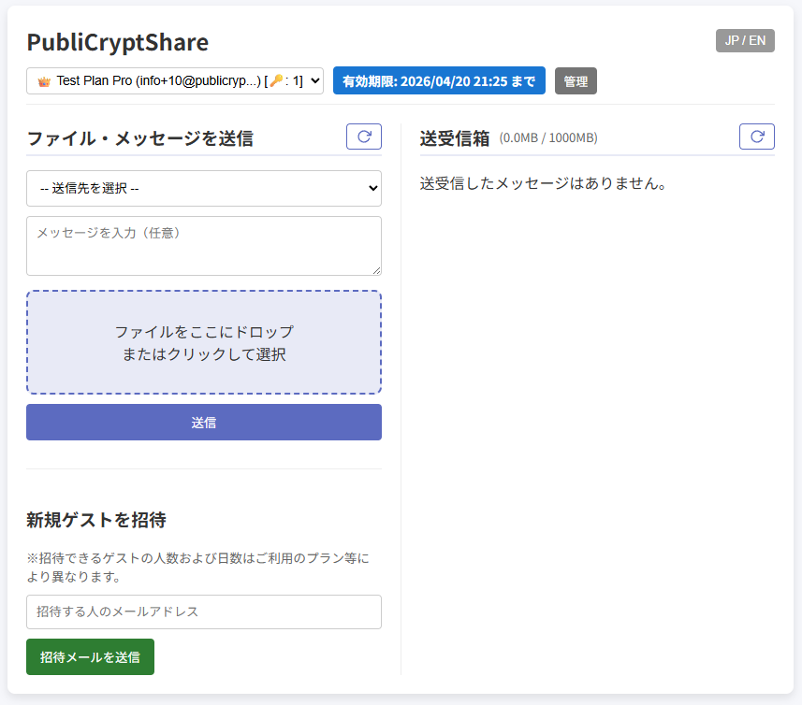Screen dimensions: 802x705
Task: Expand the 送信先を選択 recipient dropdown
Action: [204, 188]
